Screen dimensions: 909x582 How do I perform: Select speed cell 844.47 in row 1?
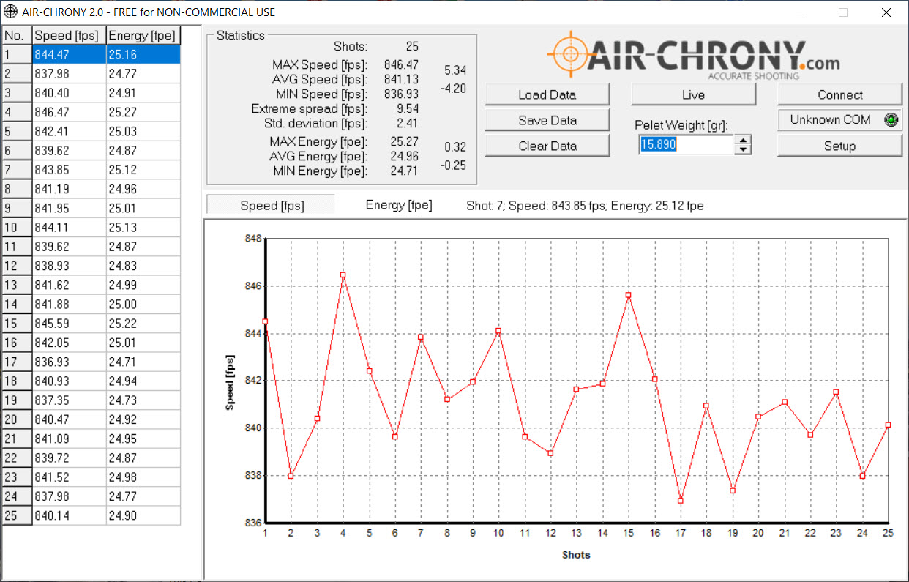click(70, 54)
